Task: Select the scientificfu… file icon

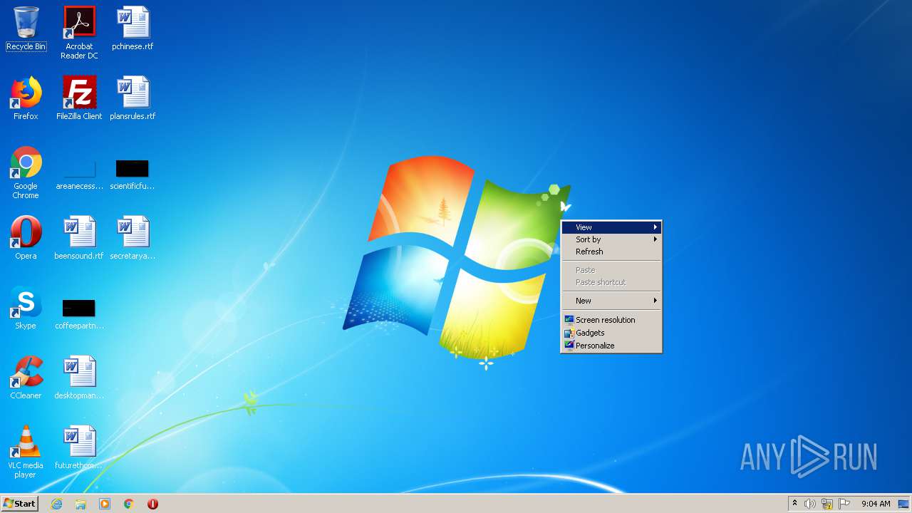Action: [x=133, y=175]
